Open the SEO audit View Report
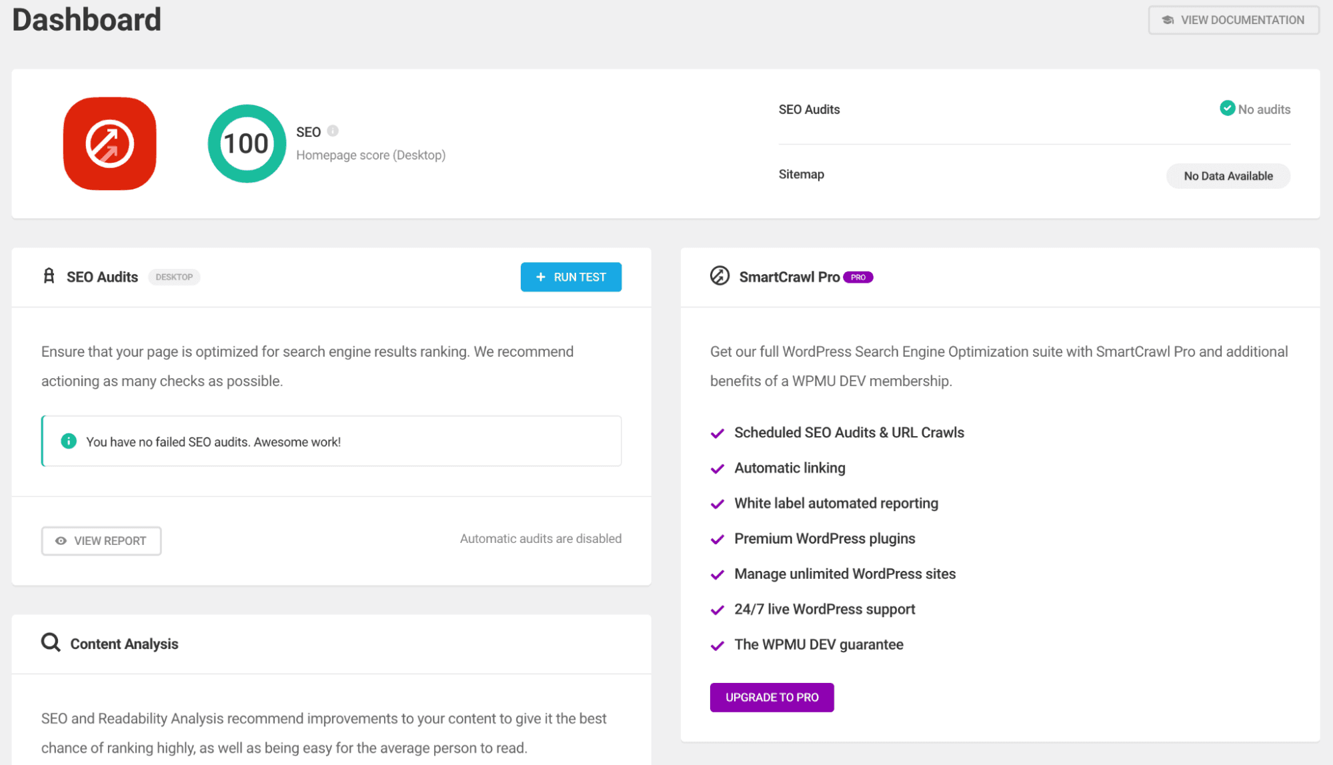The width and height of the screenshot is (1333, 765). (101, 541)
